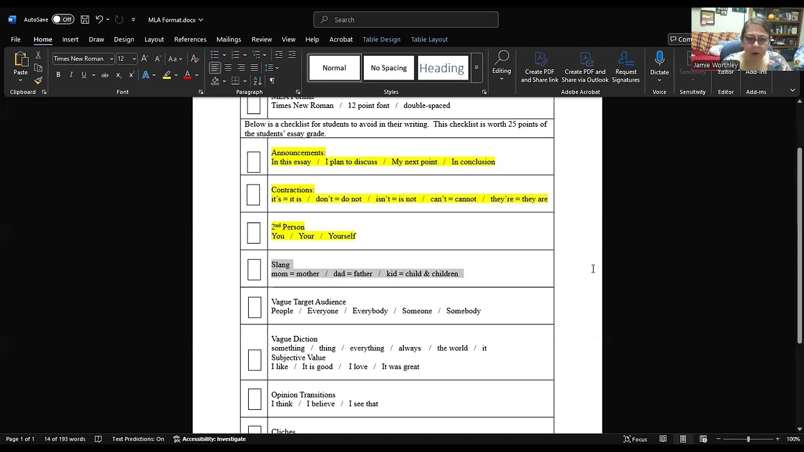This screenshot has width=804, height=452.
Task: Show paragraph marks pilcrow icon
Action: tap(272, 81)
